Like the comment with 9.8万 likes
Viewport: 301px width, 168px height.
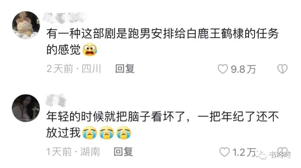point(223,69)
